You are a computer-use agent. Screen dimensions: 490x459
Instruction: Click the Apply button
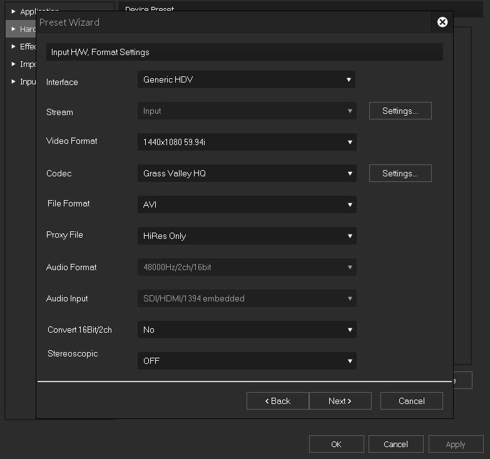(455, 444)
